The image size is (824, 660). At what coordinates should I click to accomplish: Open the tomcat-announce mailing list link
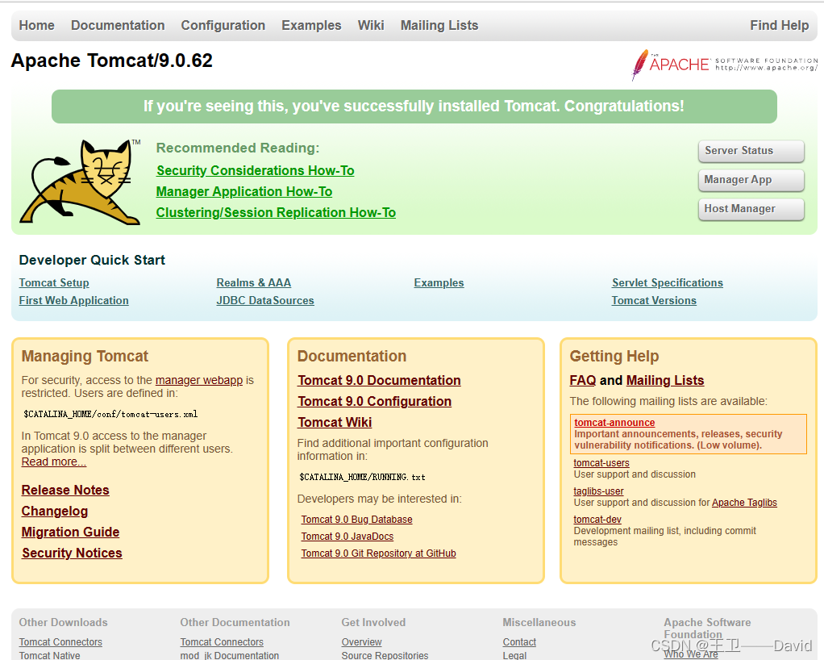[614, 422]
